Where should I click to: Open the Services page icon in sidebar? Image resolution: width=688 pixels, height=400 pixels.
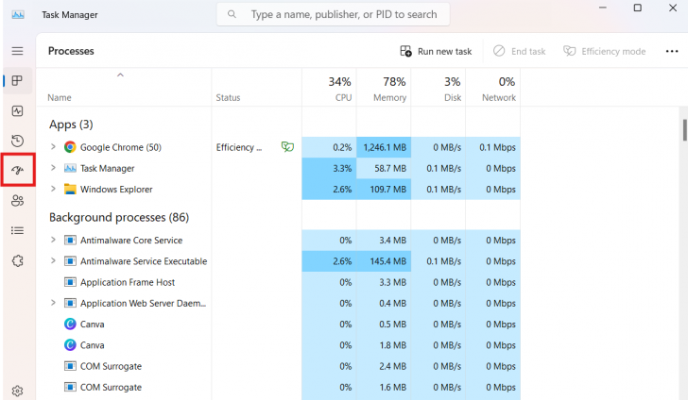[18, 261]
